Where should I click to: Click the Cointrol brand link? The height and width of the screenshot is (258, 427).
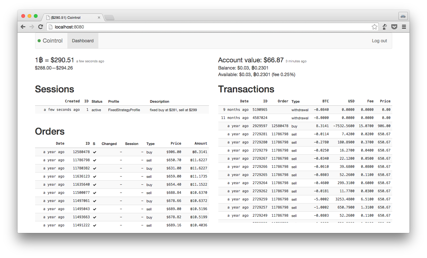tap(53, 41)
